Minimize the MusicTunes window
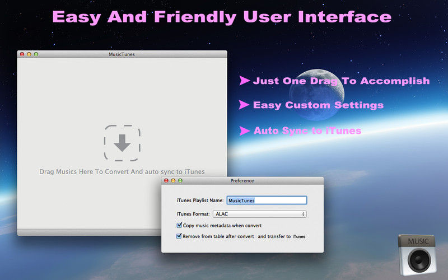The width and height of the screenshot is (448, 280). [x=29, y=54]
